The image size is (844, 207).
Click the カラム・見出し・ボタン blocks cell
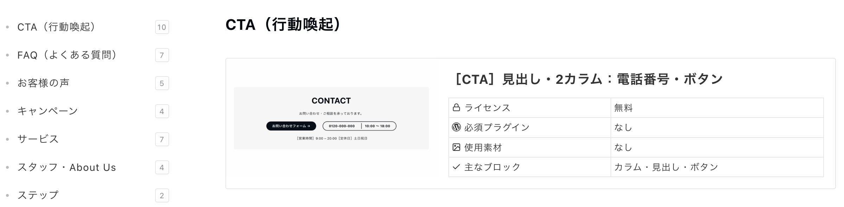tap(716, 167)
